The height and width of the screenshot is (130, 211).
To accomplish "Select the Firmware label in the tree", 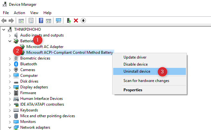I will [28, 93].
